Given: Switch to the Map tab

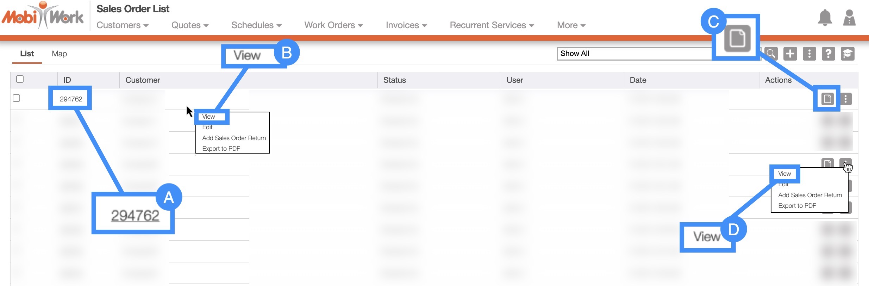Looking at the screenshot, I should tap(59, 54).
